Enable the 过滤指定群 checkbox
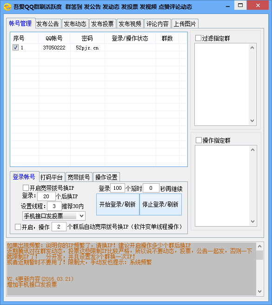This screenshot has width=272, height=305. [198, 38]
